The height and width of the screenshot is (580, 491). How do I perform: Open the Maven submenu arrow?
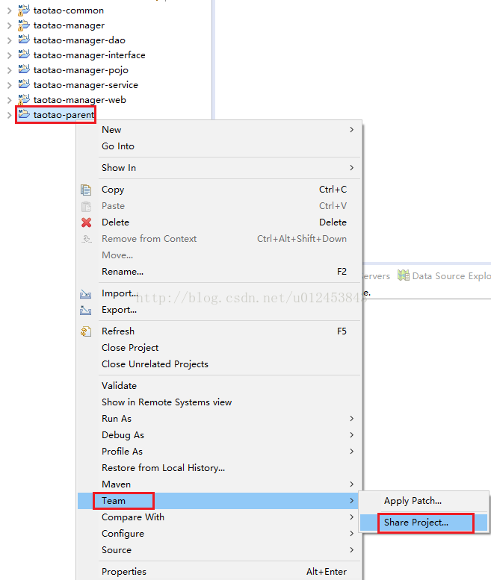[x=351, y=484]
